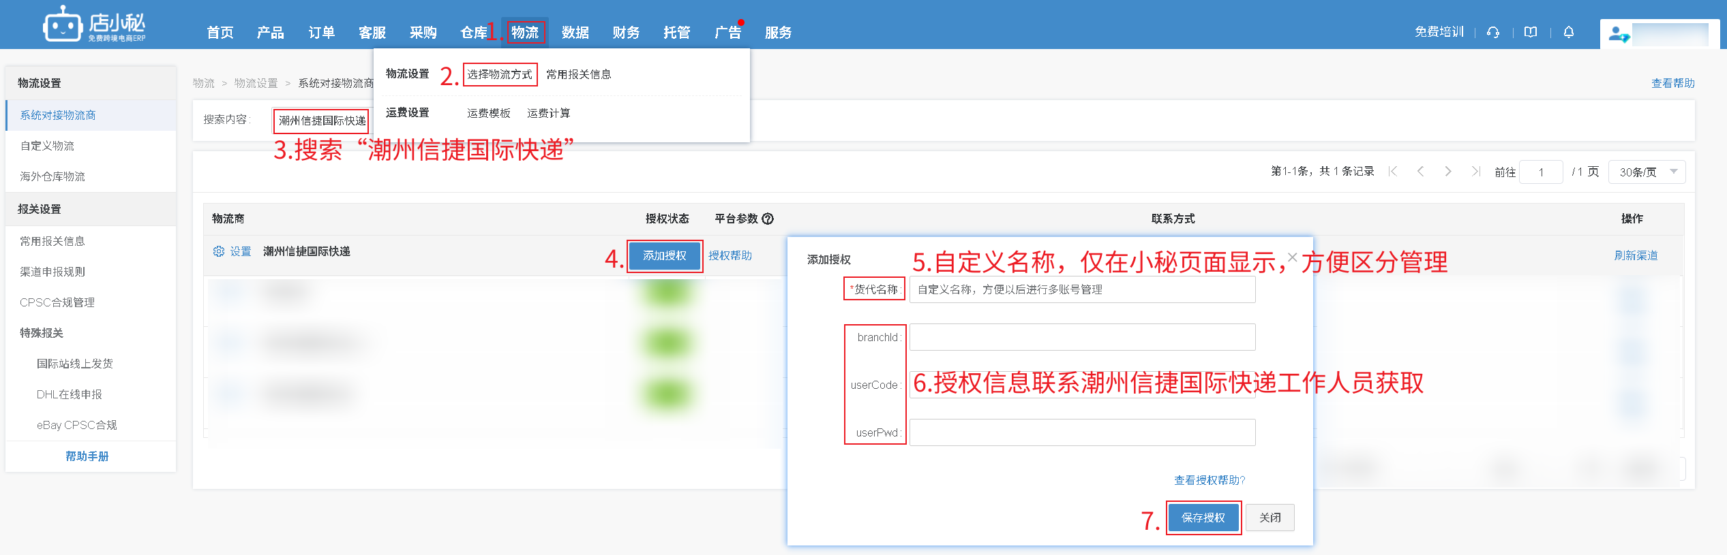Close the 添加授权 dialog with the X

click(x=1292, y=257)
